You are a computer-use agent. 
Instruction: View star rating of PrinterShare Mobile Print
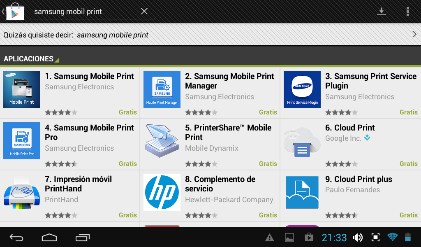(x=201, y=164)
